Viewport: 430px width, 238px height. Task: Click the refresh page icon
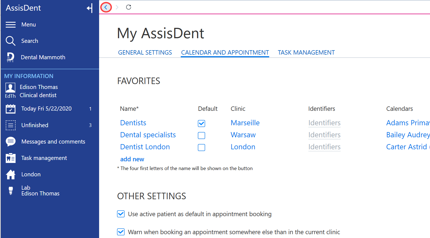coord(129,7)
